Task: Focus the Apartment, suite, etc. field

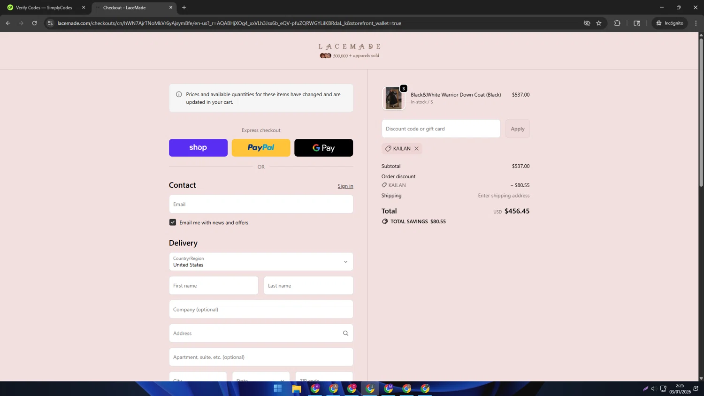Action: [261, 358]
